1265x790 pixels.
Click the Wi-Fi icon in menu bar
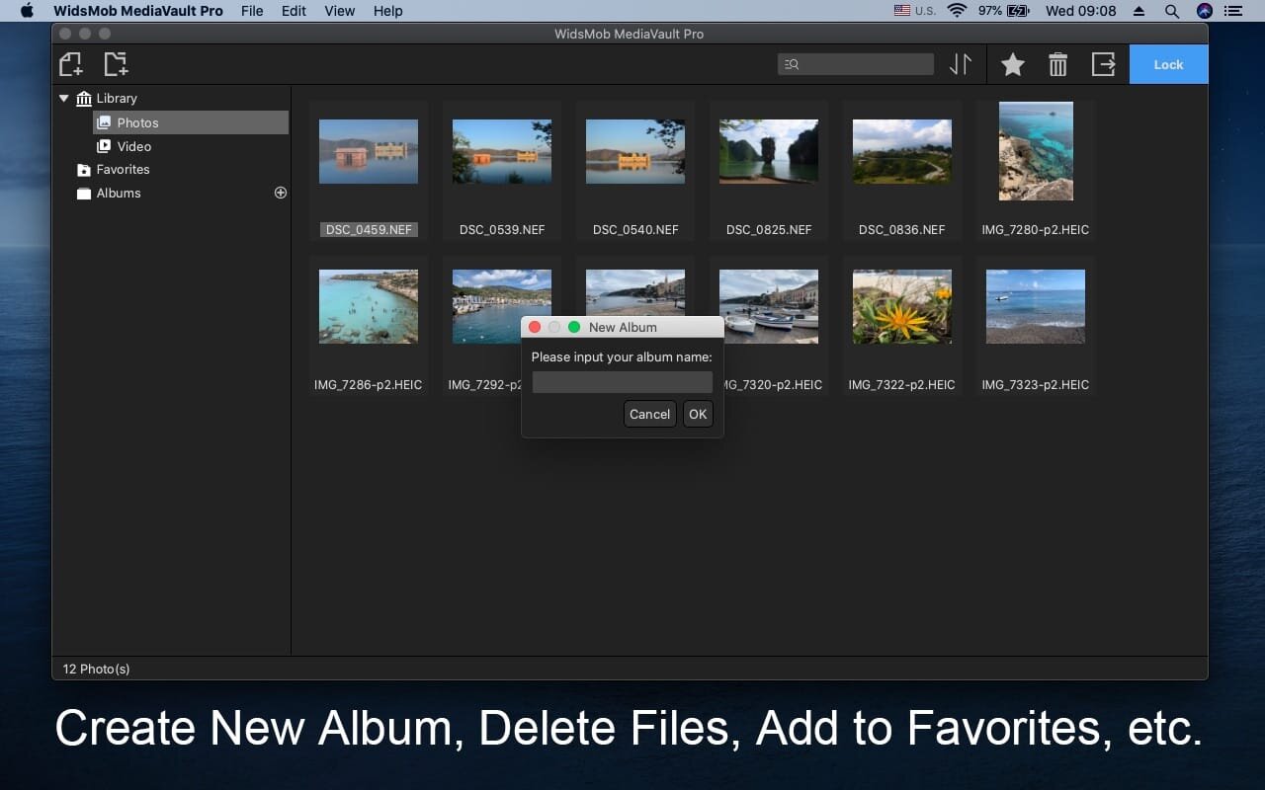tap(956, 11)
